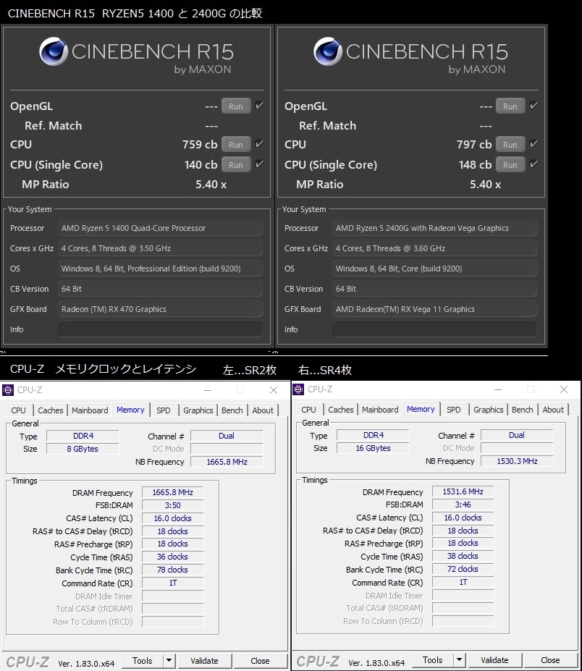
Task: Click the Info field in right Cinebench
Action: click(x=434, y=329)
